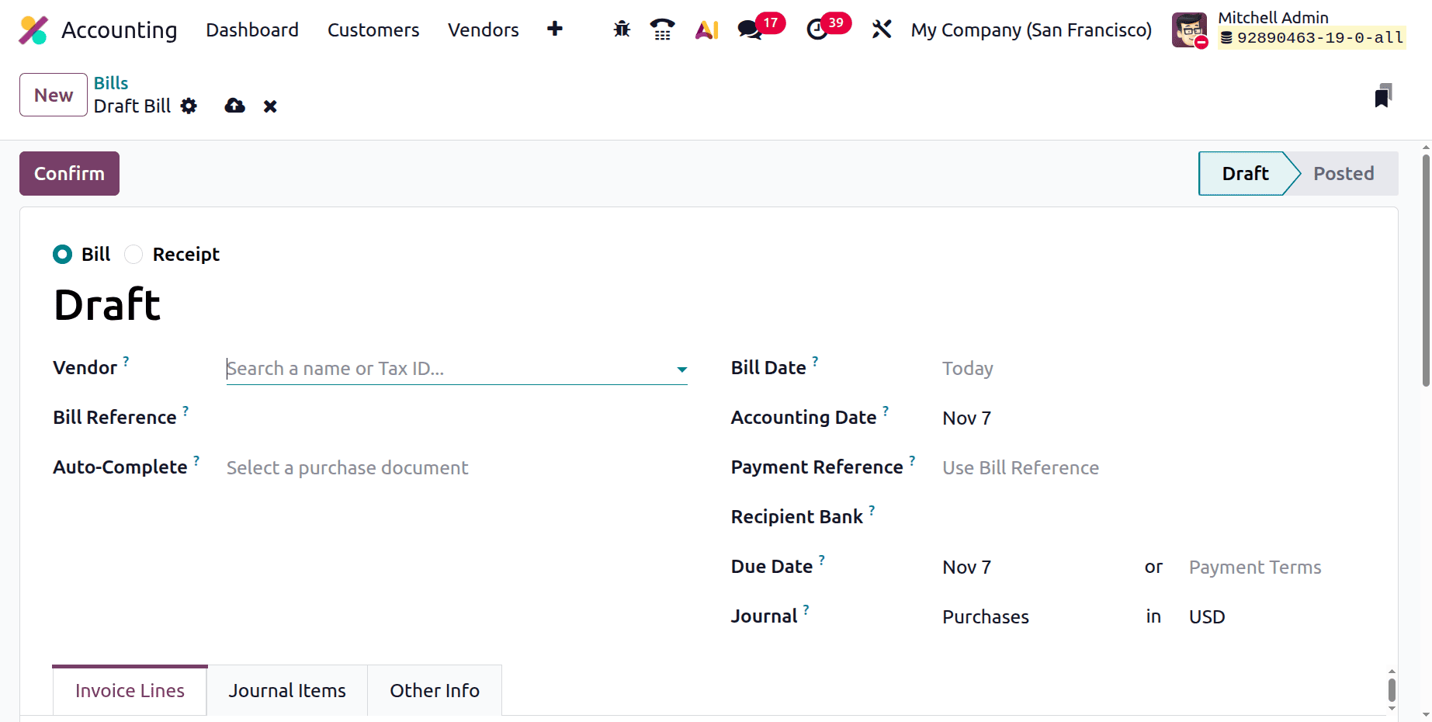Discard changes with the X icon
The width and height of the screenshot is (1432, 722).
[269, 106]
